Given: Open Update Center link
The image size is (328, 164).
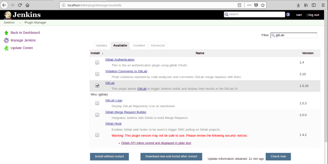Looking at the screenshot, I should point(22,48).
